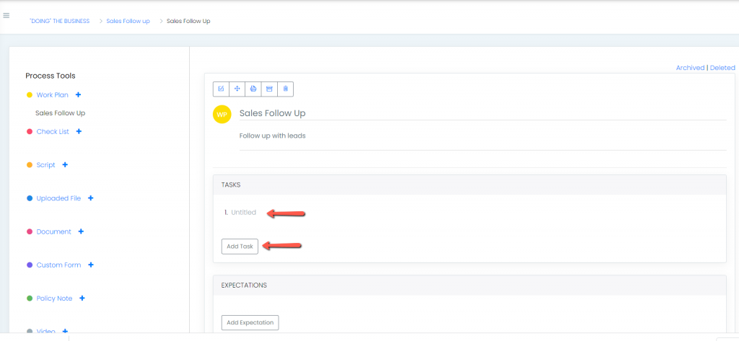Open the Video tool link
The width and height of the screenshot is (739, 341).
45,332
